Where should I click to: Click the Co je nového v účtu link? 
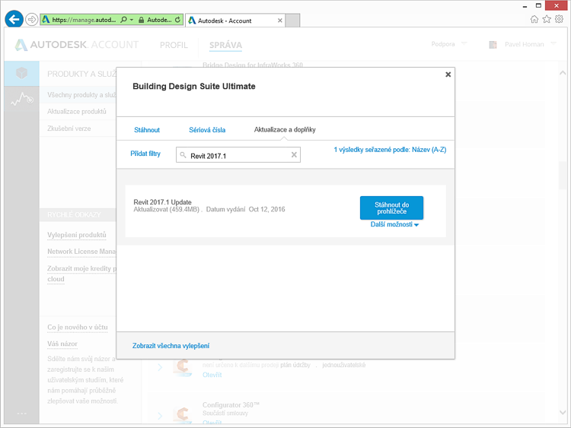(77, 328)
